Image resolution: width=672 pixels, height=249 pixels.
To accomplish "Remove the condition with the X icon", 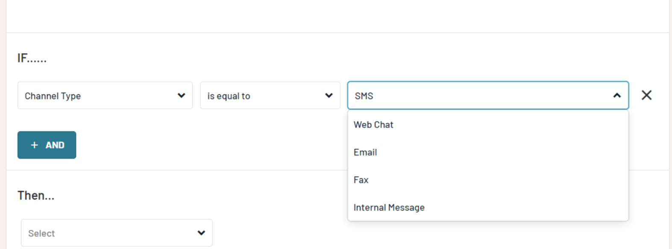I will [x=646, y=95].
